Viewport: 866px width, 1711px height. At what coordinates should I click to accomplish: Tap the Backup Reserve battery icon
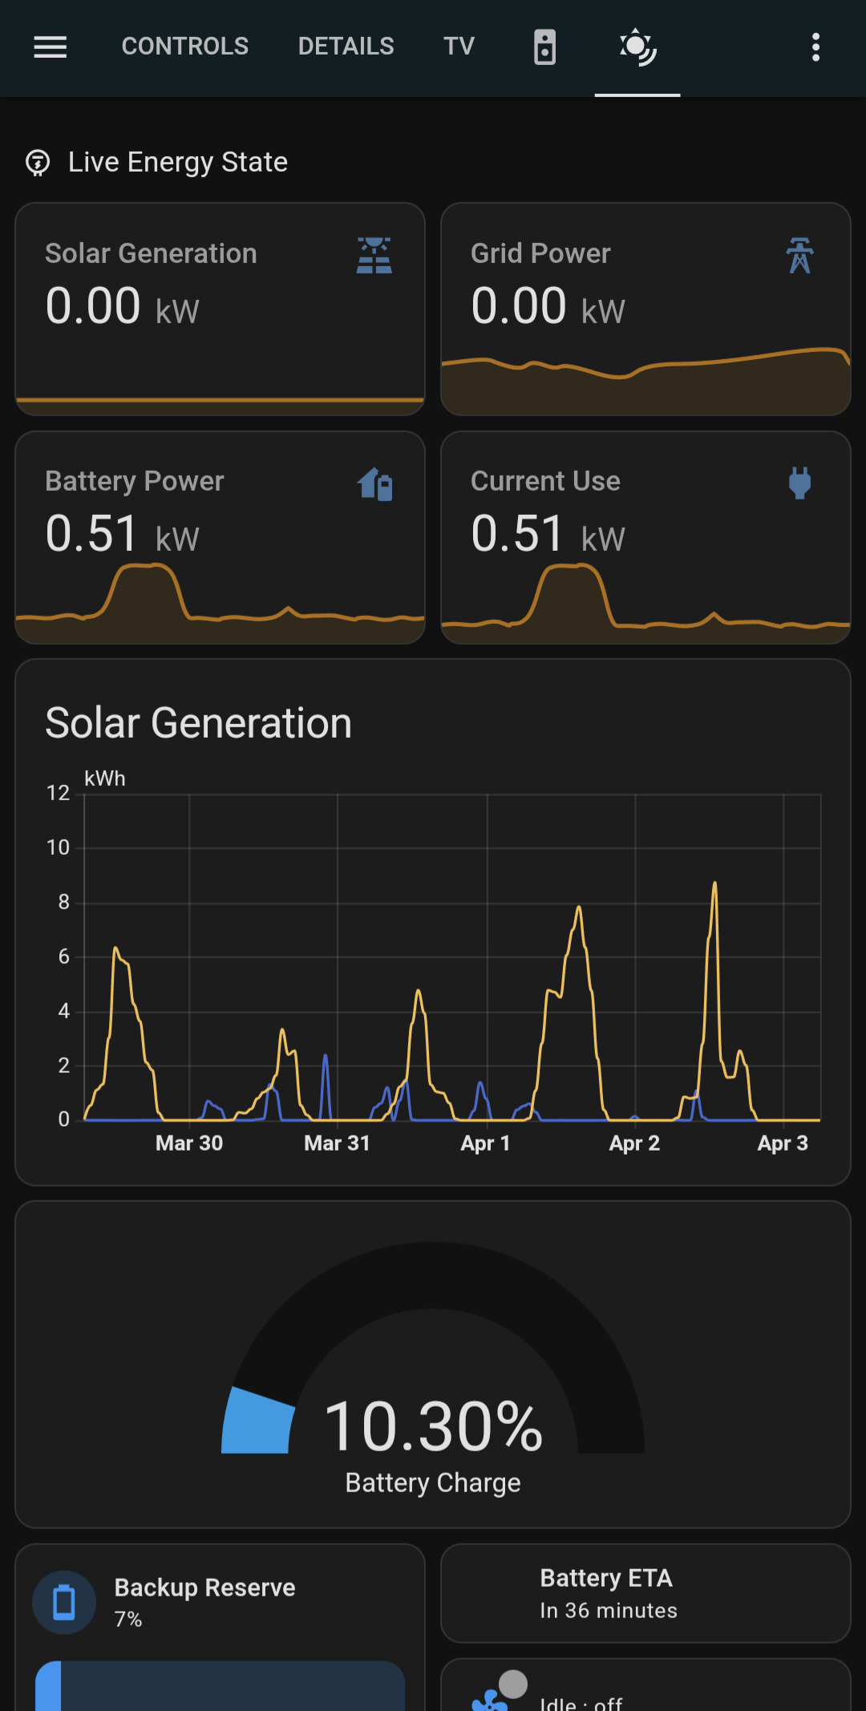(x=64, y=1603)
